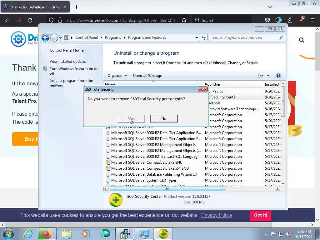Launch Internet Explorer from taskbar

28,234
